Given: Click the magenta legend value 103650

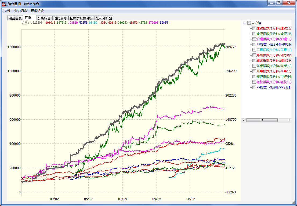Looking at the screenshot, I should click(x=73, y=23).
